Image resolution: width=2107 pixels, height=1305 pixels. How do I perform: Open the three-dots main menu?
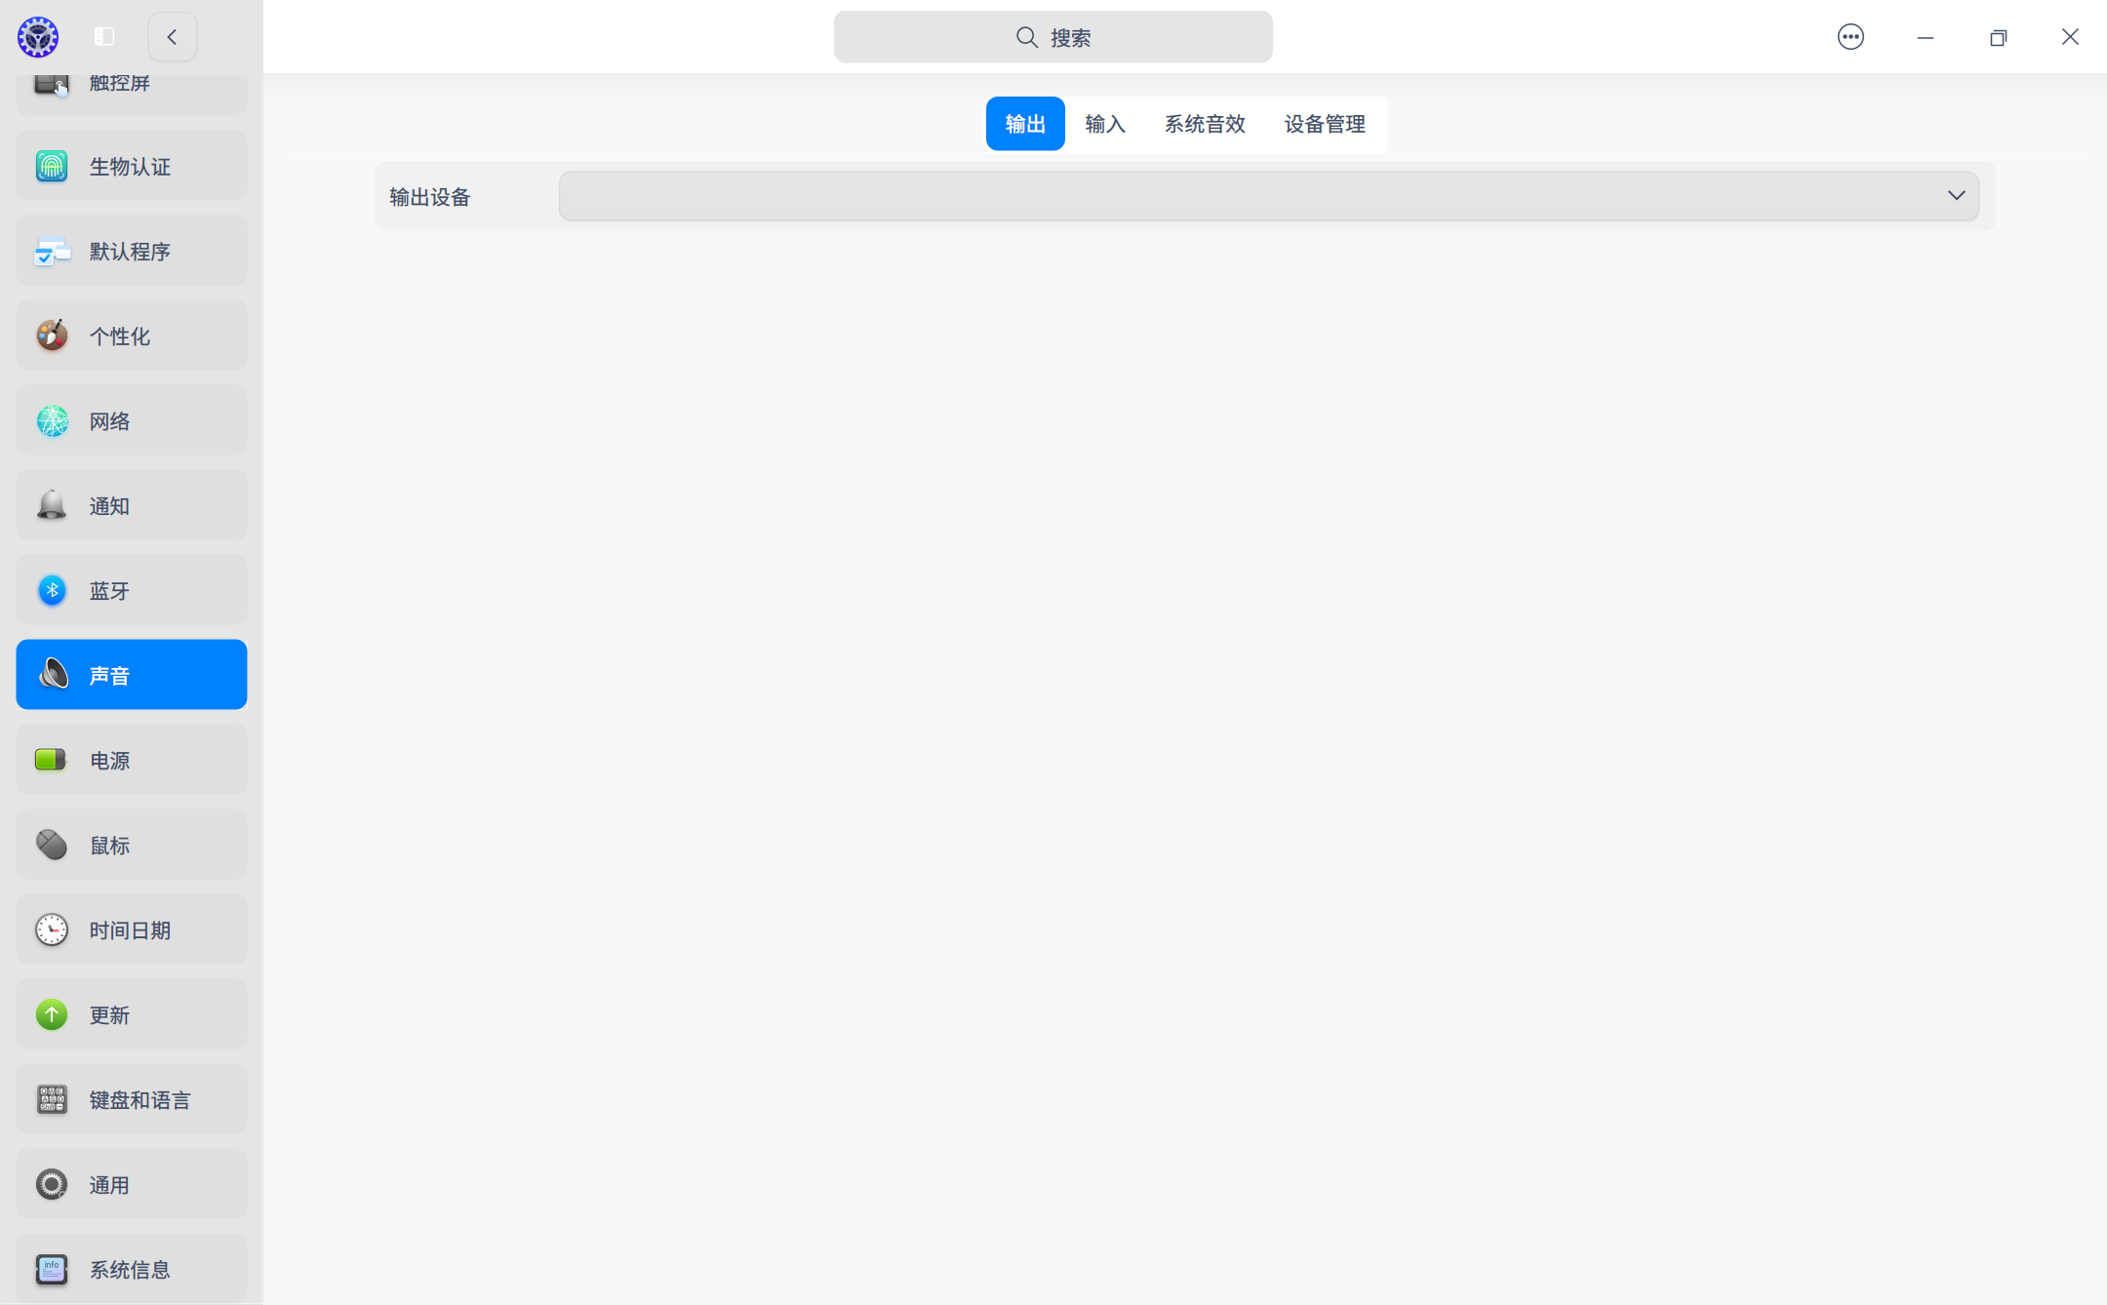click(1850, 37)
